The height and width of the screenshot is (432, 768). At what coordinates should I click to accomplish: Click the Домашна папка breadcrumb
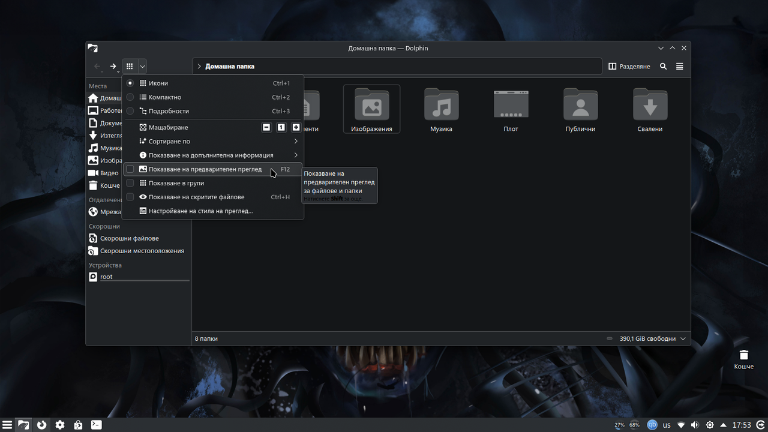[x=230, y=67]
